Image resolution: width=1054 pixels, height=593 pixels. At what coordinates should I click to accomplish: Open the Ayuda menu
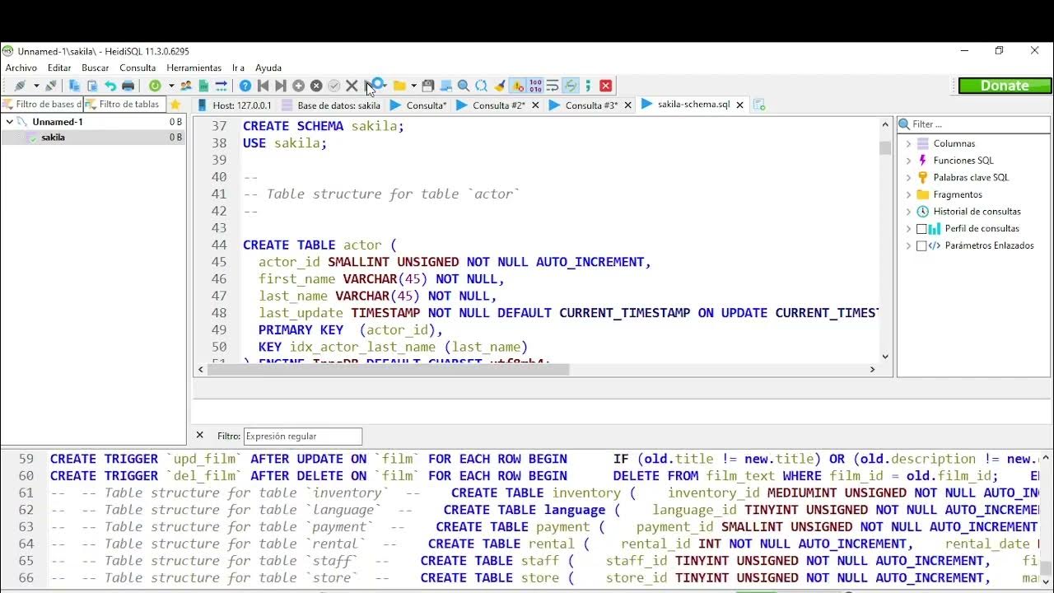coord(268,68)
